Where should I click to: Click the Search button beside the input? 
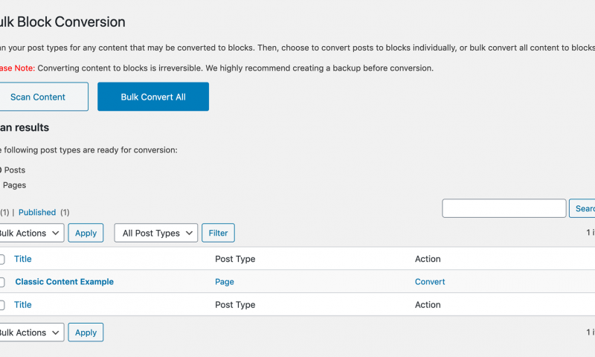click(582, 208)
